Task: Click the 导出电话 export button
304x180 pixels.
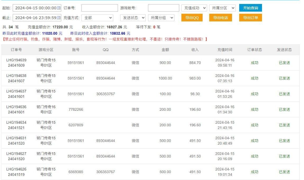Action: [x=220, y=18]
